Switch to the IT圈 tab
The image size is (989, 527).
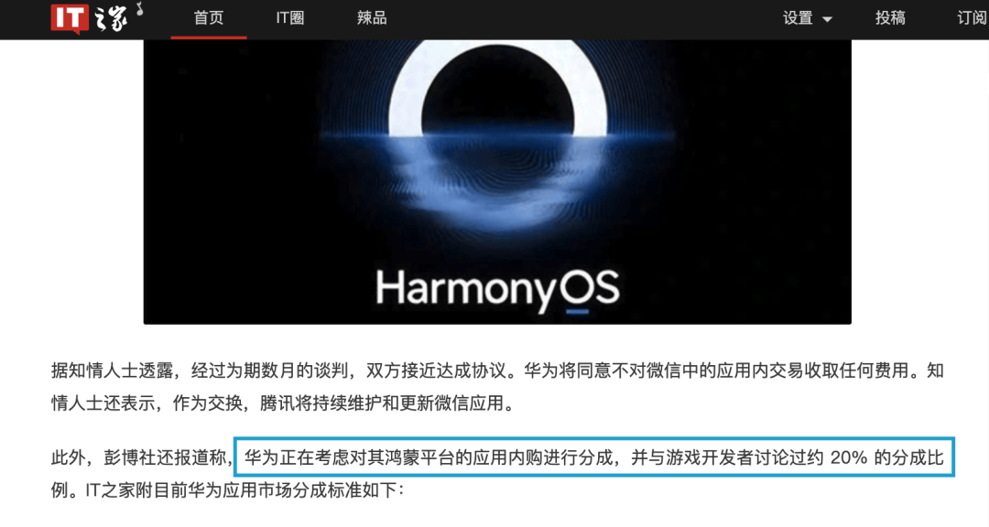point(290,18)
